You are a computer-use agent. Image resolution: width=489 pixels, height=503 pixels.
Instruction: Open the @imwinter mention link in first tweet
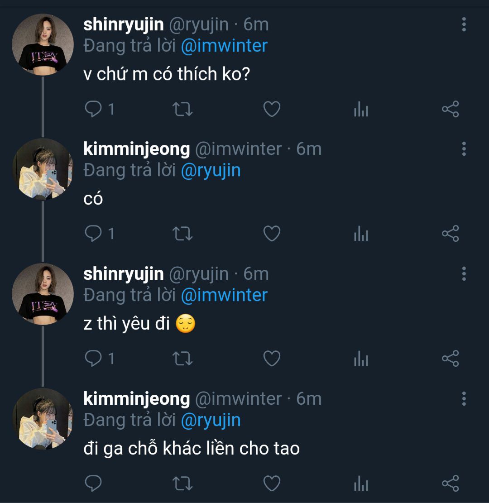(x=224, y=46)
